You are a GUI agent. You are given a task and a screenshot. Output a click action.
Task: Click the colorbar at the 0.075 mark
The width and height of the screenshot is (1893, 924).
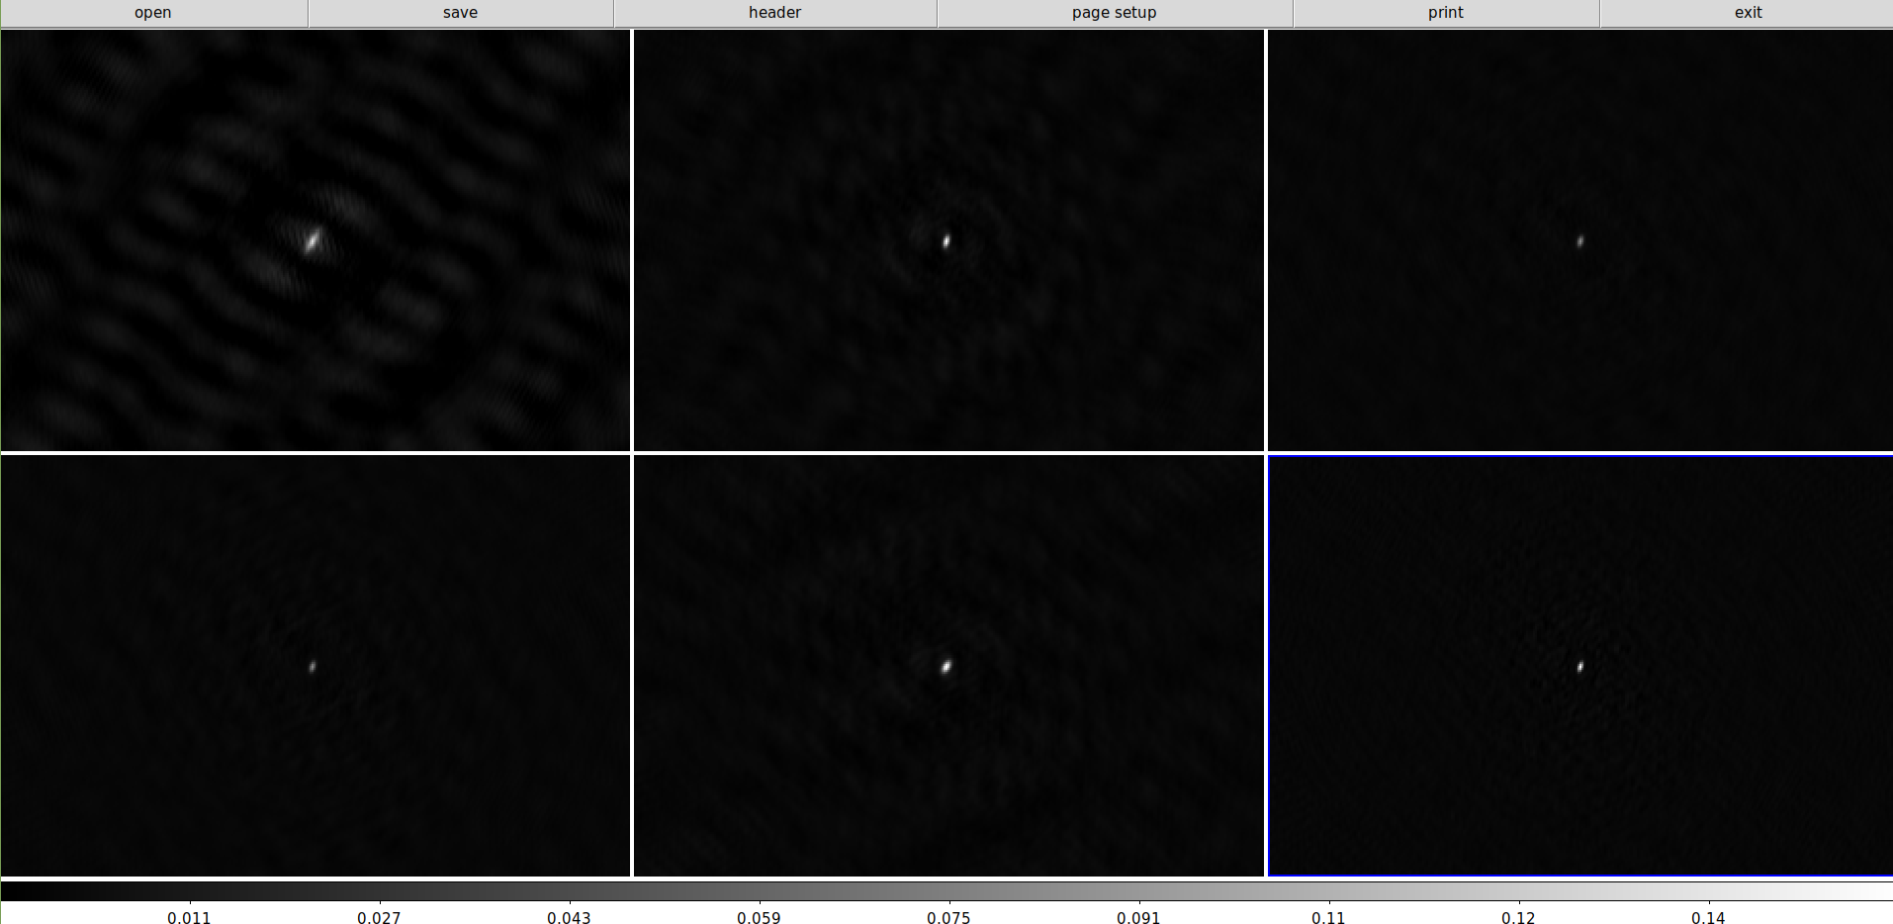tap(948, 891)
